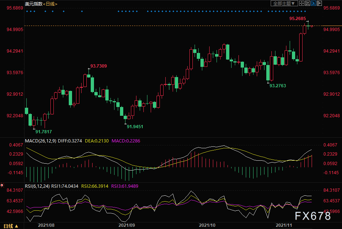342x229 pixels.
Task: Click the 93.7309 peak price annotation
Action: click(99, 66)
